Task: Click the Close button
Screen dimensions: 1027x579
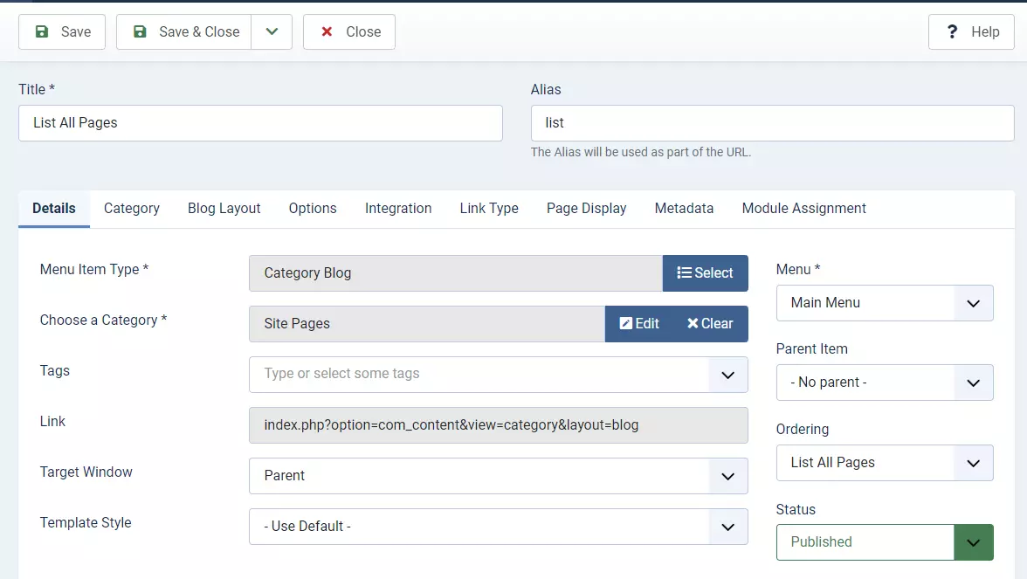Action: [x=349, y=31]
